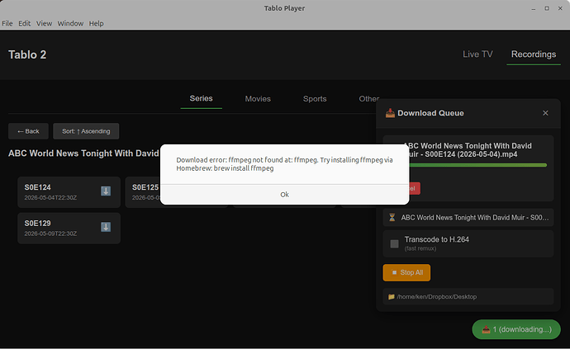Select the Sports tab
This screenshot has width=570, height=349.
coord(315,99)
